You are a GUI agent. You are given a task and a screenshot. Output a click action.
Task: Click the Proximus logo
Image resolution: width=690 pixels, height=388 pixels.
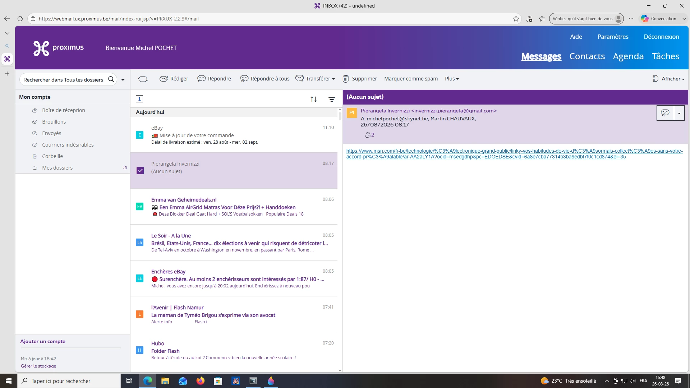click(x=59, y=48)
